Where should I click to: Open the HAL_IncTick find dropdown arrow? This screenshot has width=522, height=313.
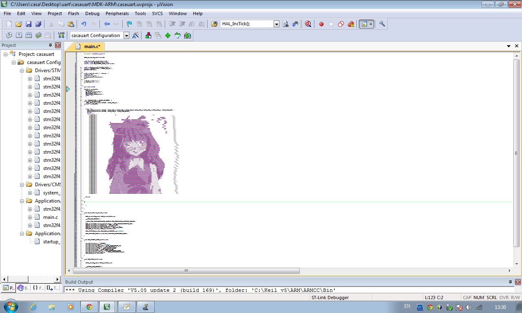click(x=276, y=24)
